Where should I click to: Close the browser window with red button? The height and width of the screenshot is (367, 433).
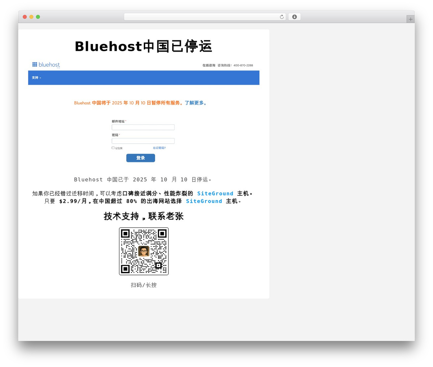pyautogui.click(x=25, y=17)
